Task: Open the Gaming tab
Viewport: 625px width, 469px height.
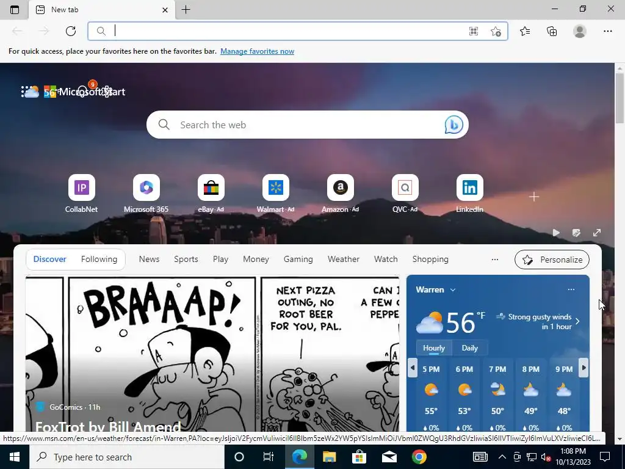Action: [x=298, y=259]
